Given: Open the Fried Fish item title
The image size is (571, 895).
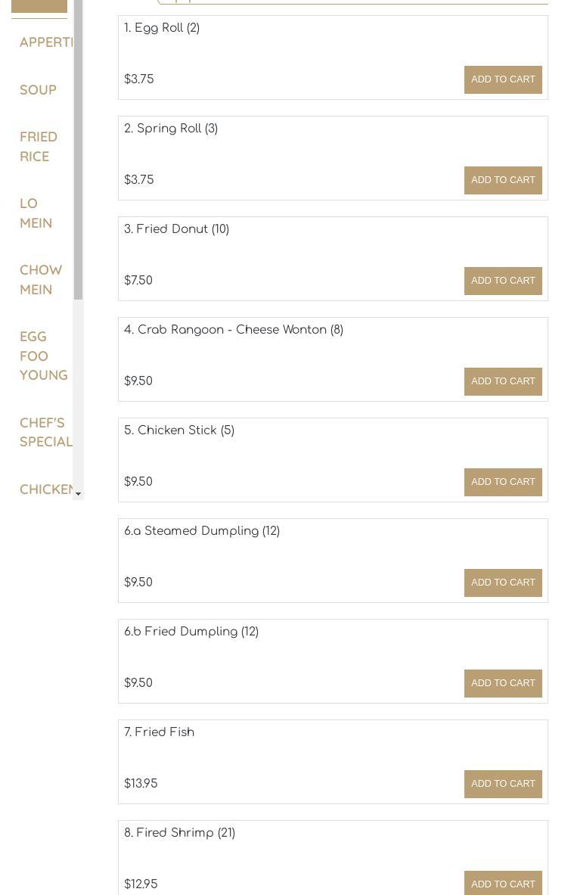Looking at the screenshot, I should 159,732.
